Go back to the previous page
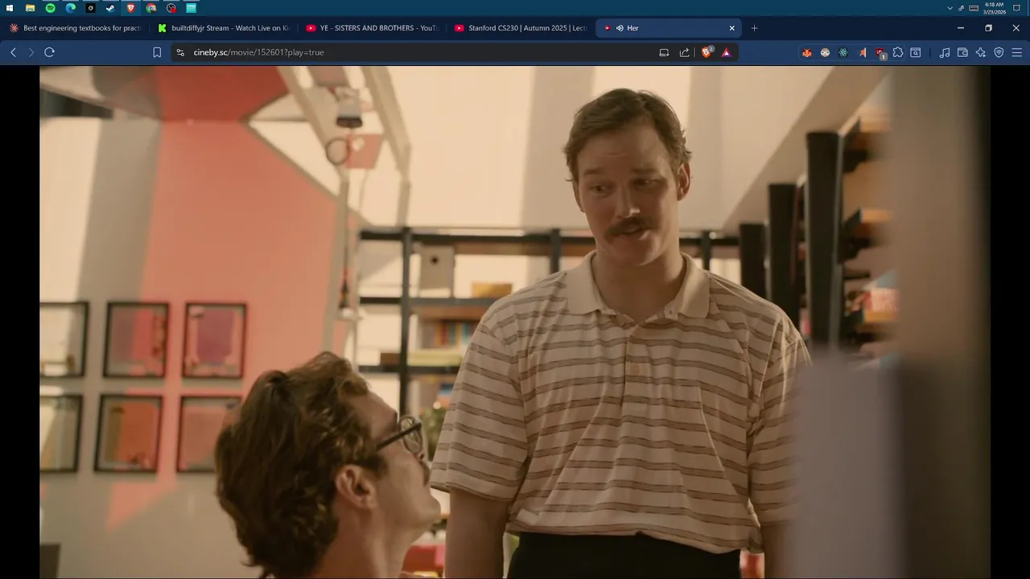The height and width of the screenshot is (579, 1030). tap(13, 52)
